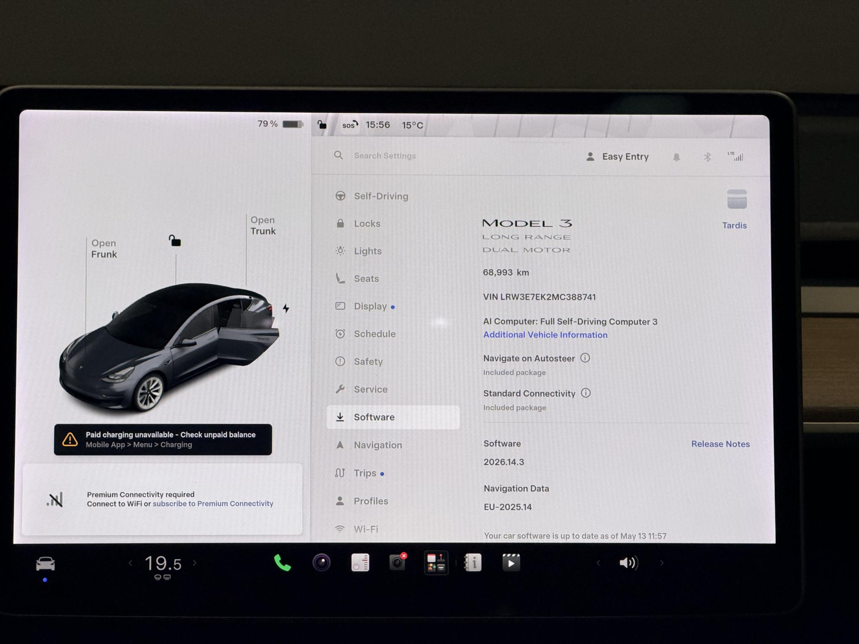Tap the Model 3 car image
The height and width of the screenshot is (644, 859).
(169, 347)
